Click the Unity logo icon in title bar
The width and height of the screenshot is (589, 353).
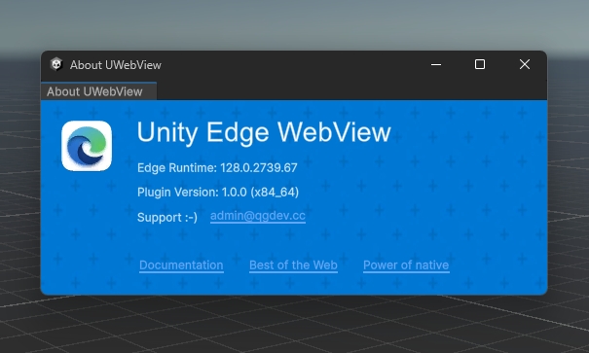coord(56,64)
